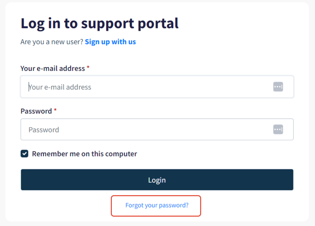
Task: Click the "Your e-mail address" field label
Action: coord(53,69)
